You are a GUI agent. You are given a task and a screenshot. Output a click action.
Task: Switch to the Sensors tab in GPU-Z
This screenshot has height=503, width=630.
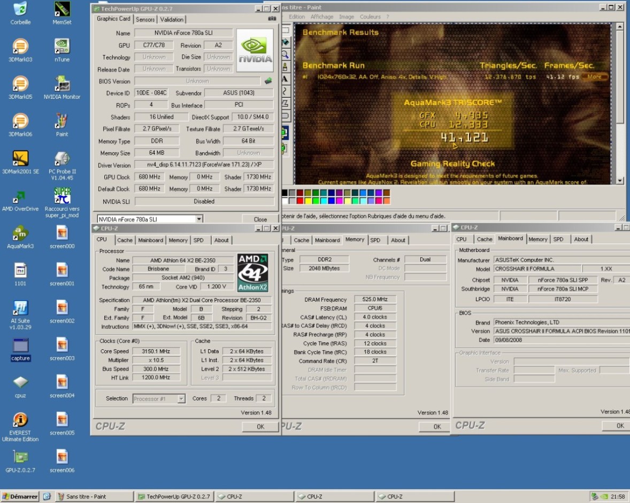(x=145, y=19)
